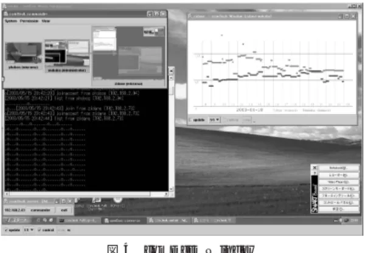Viewport: 365px width, 253px height.
Task: Click the small X button above console scrollbar
Action: click(x=172, y=71)
